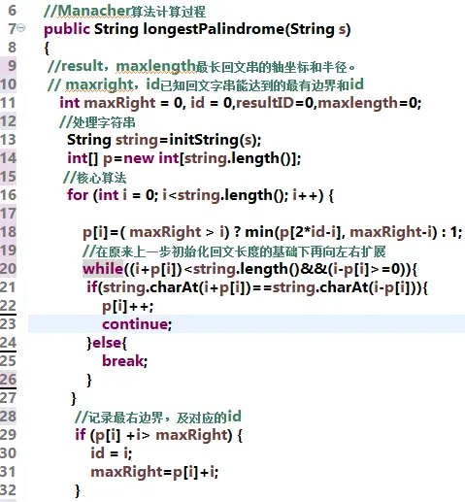This screenshot has height=502, width=465.
Task: Click 'maxlength=0;' at end of line 11
Action: coord(370,103)
